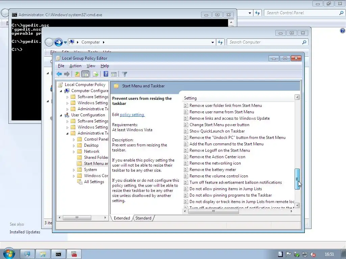The height and width of the screenshot is (259, 346).
Task: Click the Filter funnel toolbar icon
Action: click(124, 74)
